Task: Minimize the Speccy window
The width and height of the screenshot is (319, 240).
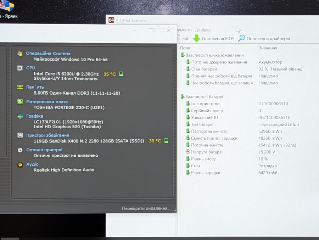Action: pyautogui.click(x=135, y=30)
